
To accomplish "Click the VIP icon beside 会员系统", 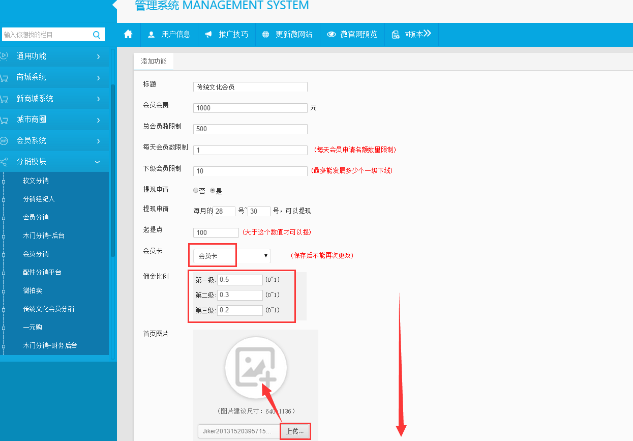I will point(4,141).
